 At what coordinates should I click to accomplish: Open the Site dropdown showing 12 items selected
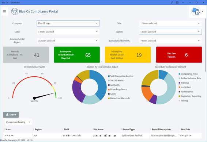tap(170, 23)
